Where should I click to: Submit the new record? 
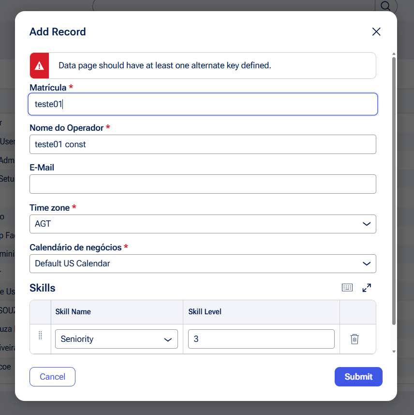pos(358,377)
